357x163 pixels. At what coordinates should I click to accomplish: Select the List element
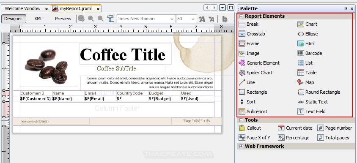pyautogui.click(x=305, y=63)
